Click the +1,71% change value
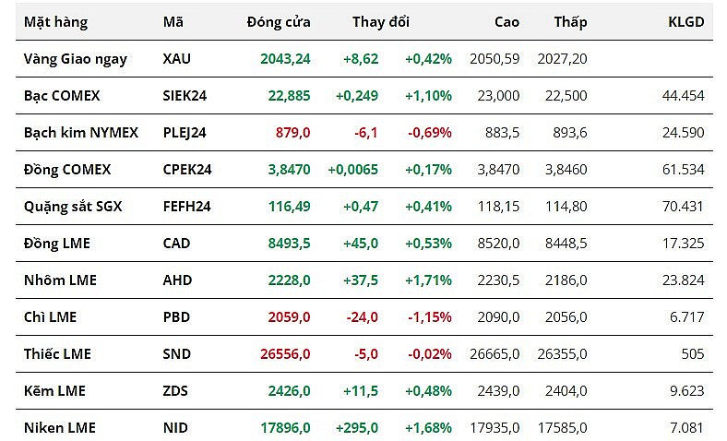Screen dimensions: 727x441 coord(428,280)
